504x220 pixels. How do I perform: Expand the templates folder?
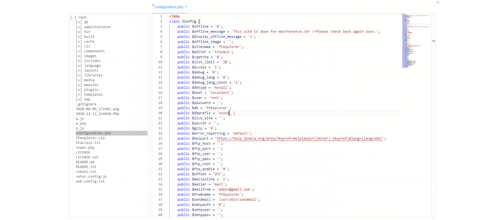point(79,95)
